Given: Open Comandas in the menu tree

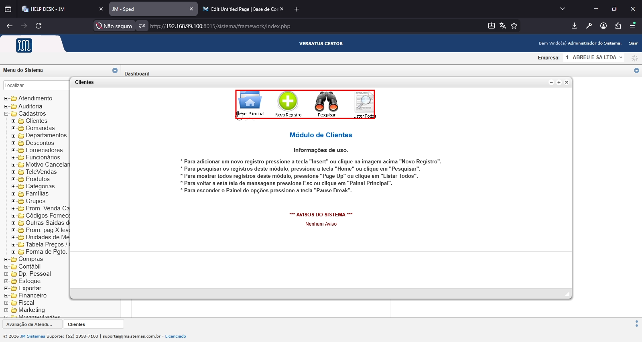Looking at the screenshot, I should click(40, 128).
